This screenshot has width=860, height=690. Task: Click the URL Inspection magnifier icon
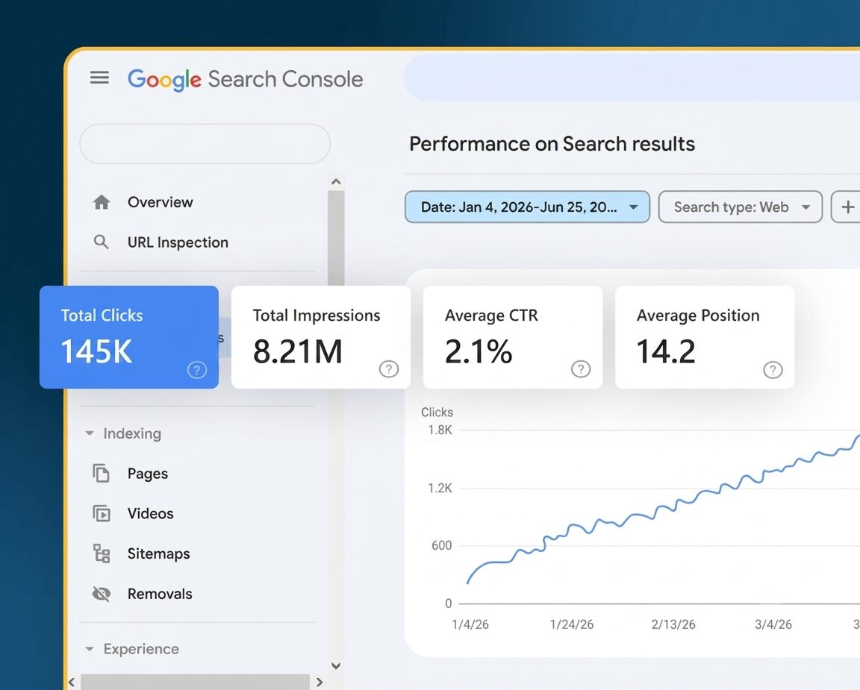click(101, 242)
